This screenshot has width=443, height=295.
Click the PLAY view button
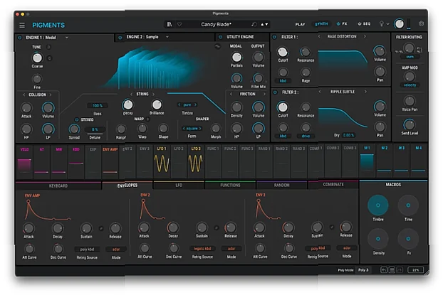[x=300, y=25]
